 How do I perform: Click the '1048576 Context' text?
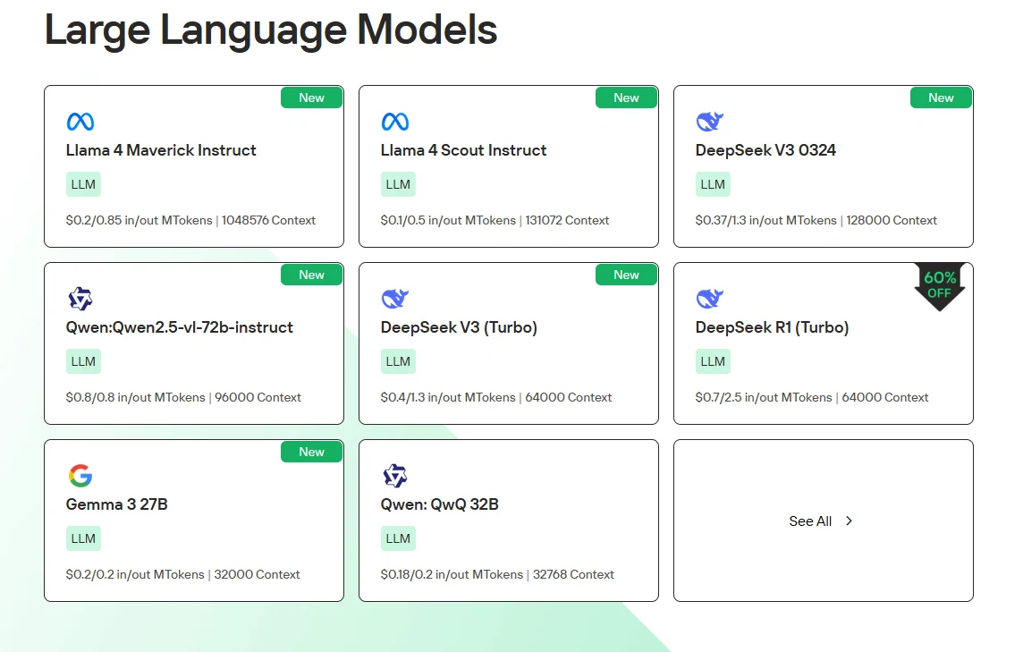[x=269, y=221]
